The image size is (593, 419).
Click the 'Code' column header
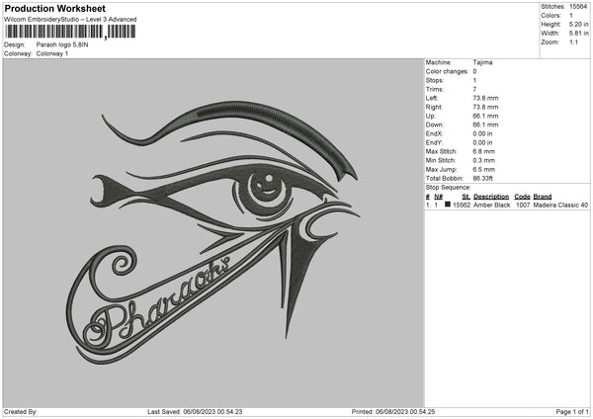pos(522,197)
